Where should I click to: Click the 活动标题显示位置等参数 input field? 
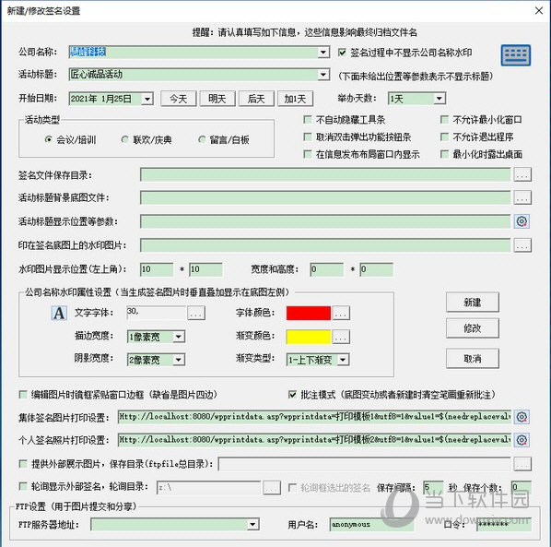325,221
